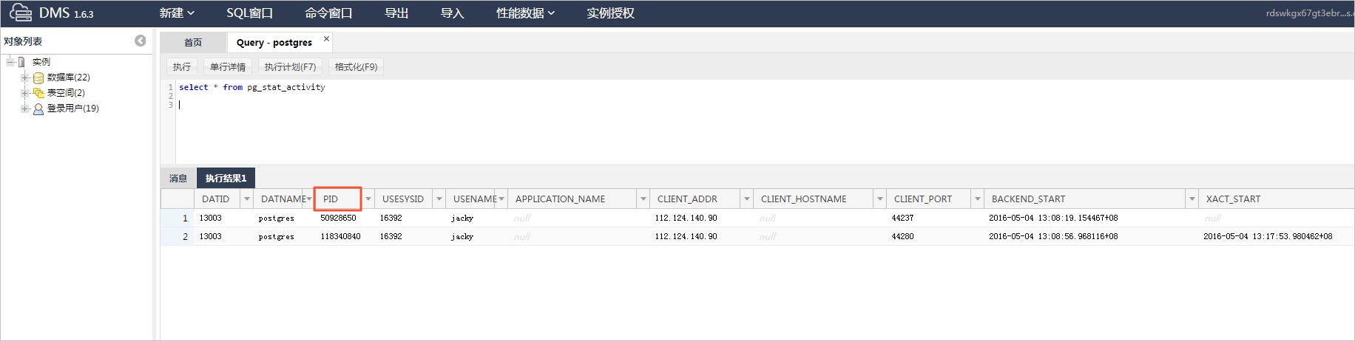Click BACKEND_START value 2016-05-04 13:08:19.154467+08

pos(1053,218)
